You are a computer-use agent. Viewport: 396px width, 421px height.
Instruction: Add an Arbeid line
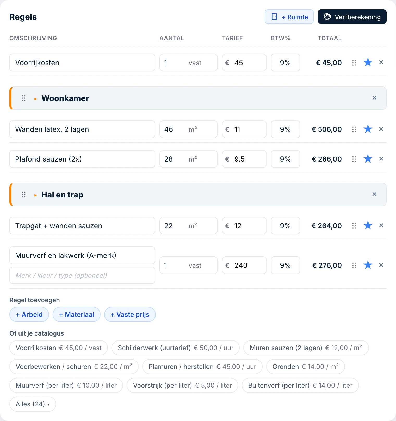[x=29, y=314]
